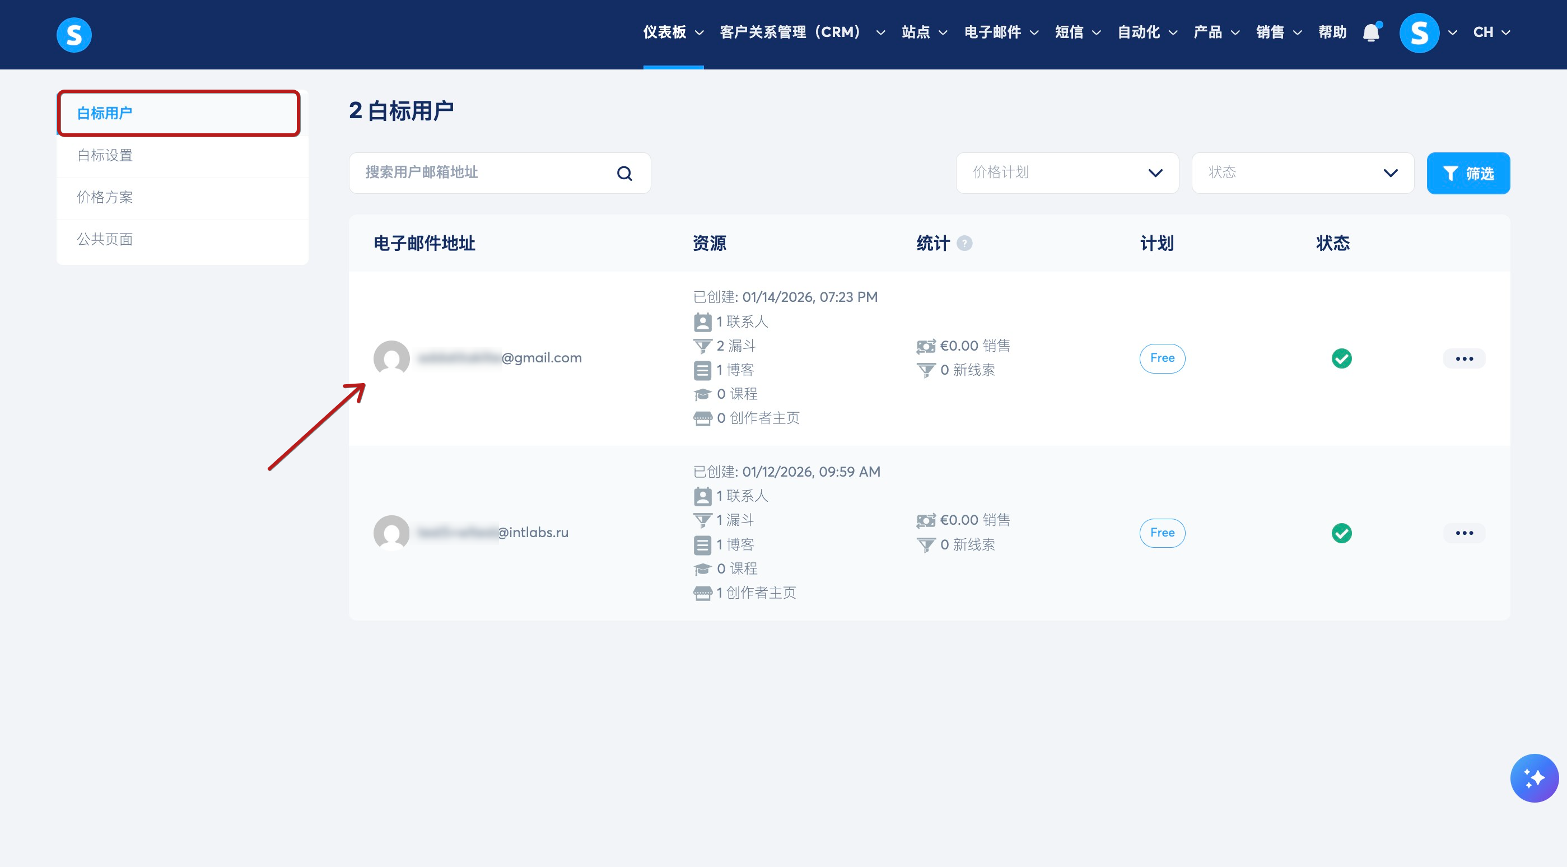
Task: Click the search magnifier icon
Action: pos(624,174)
